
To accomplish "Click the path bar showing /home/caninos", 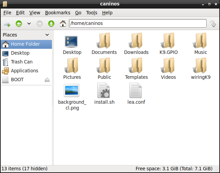I will 138,23.
